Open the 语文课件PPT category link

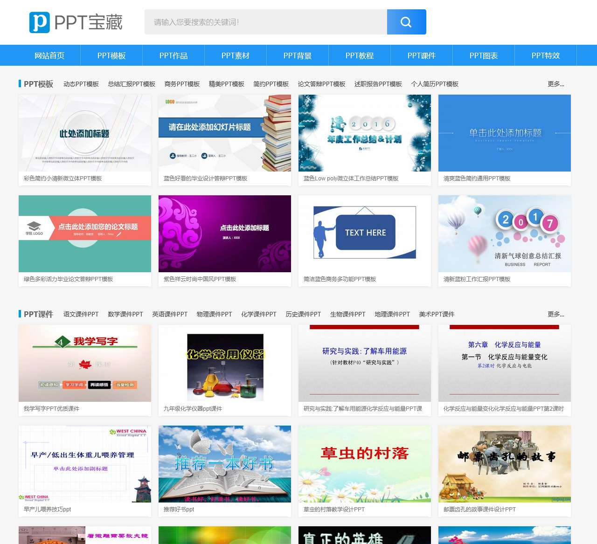81,314
